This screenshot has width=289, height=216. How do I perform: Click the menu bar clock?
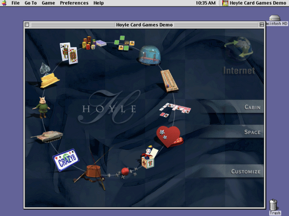click(205, 3)
